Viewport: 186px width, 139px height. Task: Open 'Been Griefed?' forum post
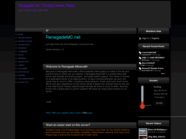click(148, 63)
